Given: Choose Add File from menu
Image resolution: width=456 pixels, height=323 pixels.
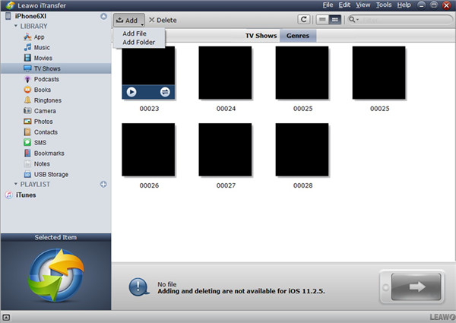Looking at the screenshot, I should click(x=135, y=33).
